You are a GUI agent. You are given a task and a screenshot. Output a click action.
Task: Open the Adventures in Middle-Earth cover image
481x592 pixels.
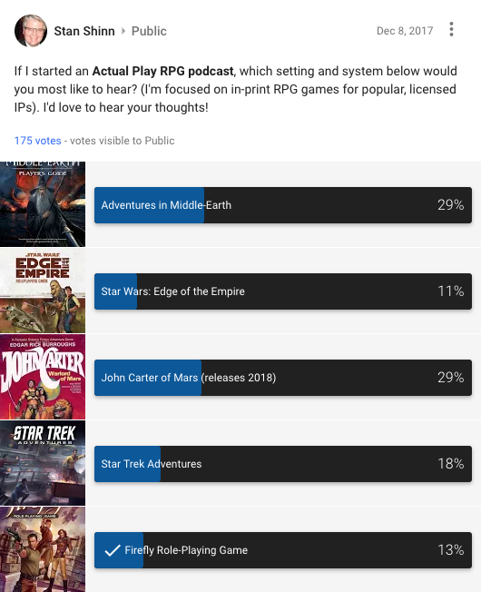(x=43, y=204)
